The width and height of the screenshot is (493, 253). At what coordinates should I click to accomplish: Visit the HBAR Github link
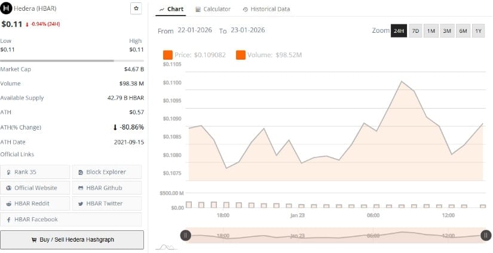pyautogui.click(x=107, y=188)
